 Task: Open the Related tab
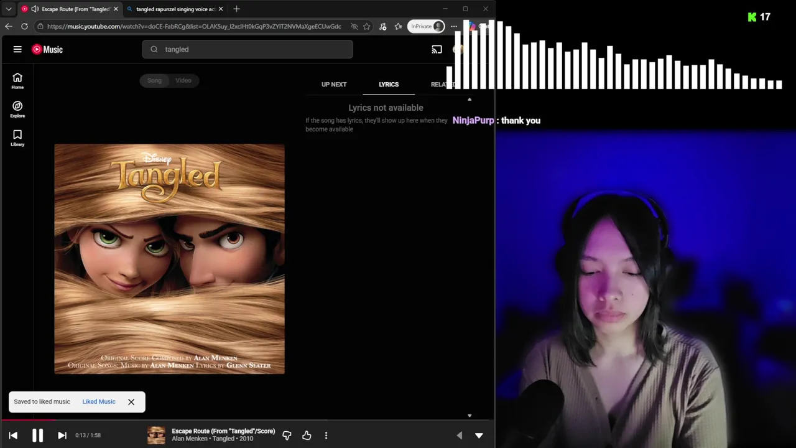(442, 85)
